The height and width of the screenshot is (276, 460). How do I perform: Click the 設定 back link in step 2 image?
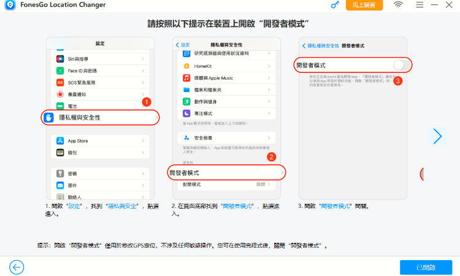click(183, 45)
